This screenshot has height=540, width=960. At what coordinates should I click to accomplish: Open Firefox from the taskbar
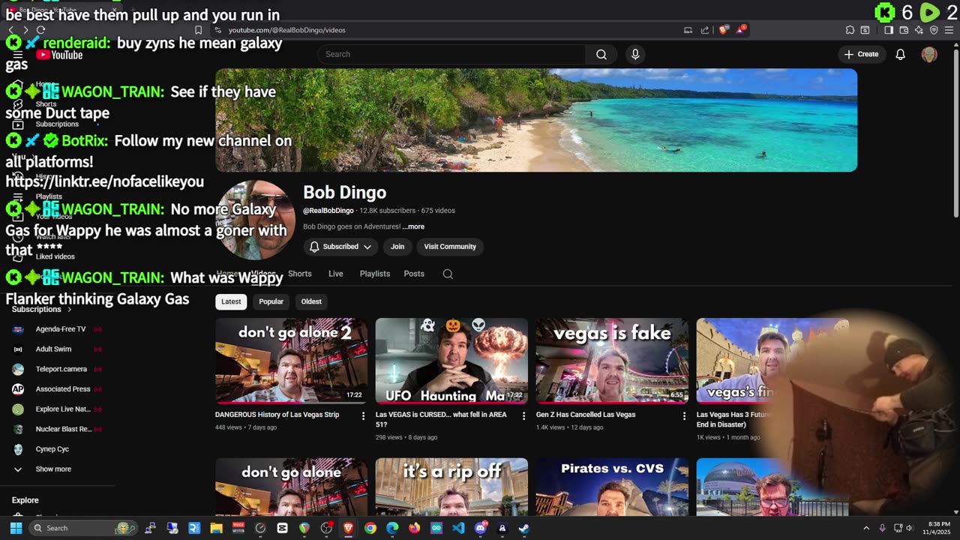click(415, 528)
